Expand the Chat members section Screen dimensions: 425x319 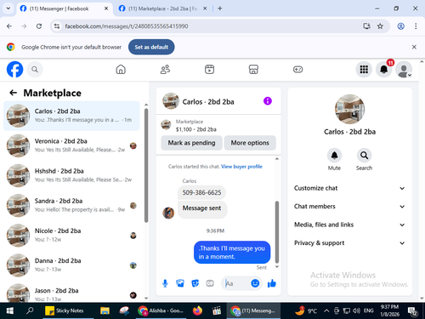pos(350,207)
